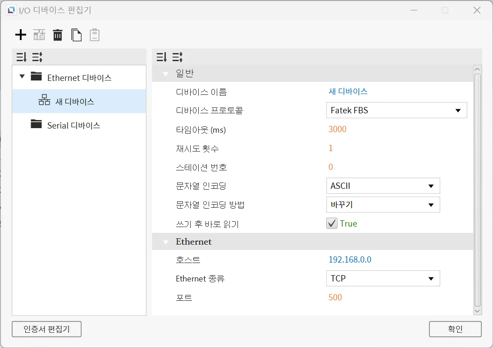Screen dimensions: 493x348
Task: Collapse the 일반 property section
Action: (165, 74)
